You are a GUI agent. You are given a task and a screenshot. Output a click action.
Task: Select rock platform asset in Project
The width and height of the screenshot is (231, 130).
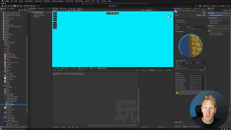(x=11, y=105)
